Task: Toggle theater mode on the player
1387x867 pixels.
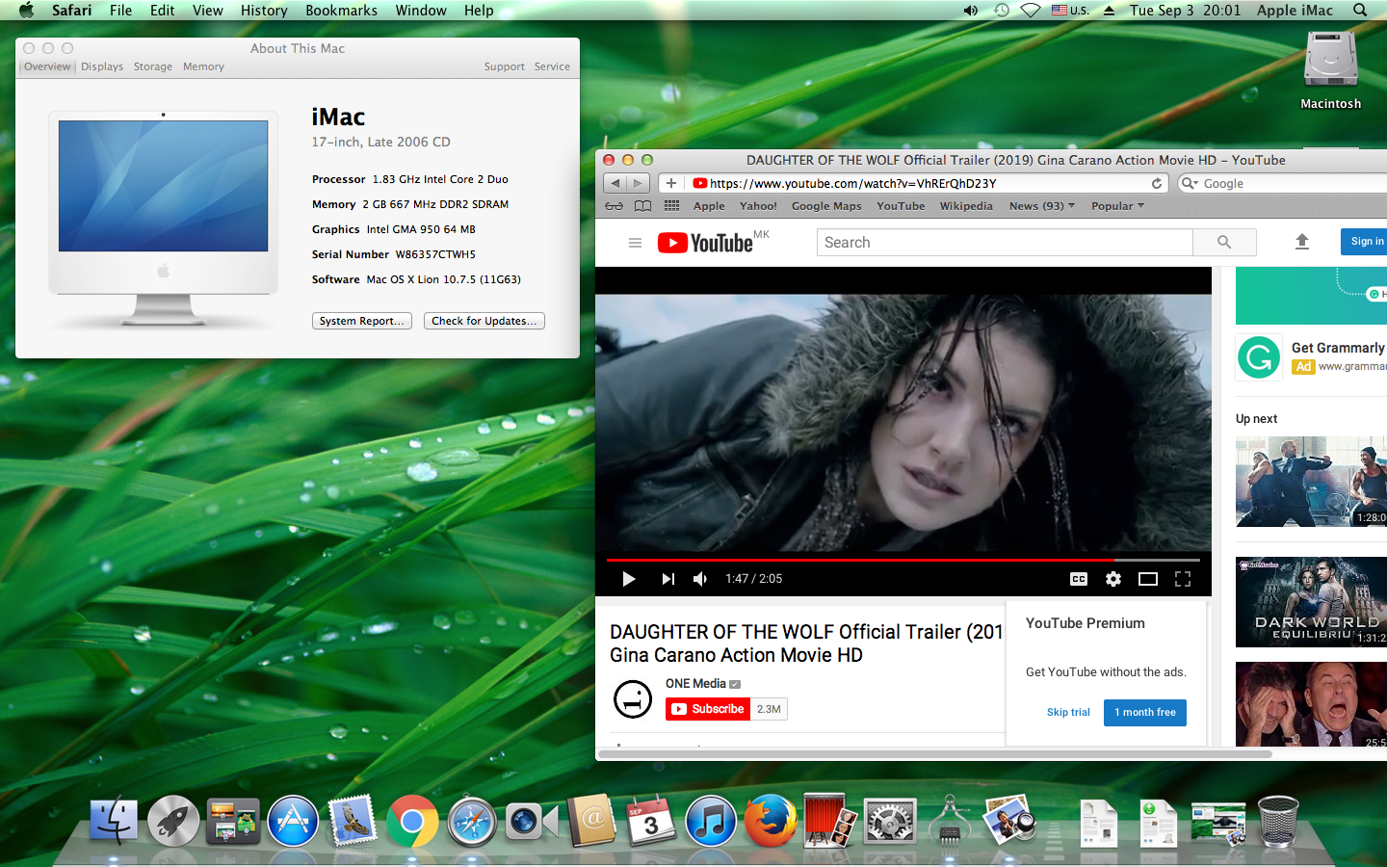Action: pos(1148,579)
